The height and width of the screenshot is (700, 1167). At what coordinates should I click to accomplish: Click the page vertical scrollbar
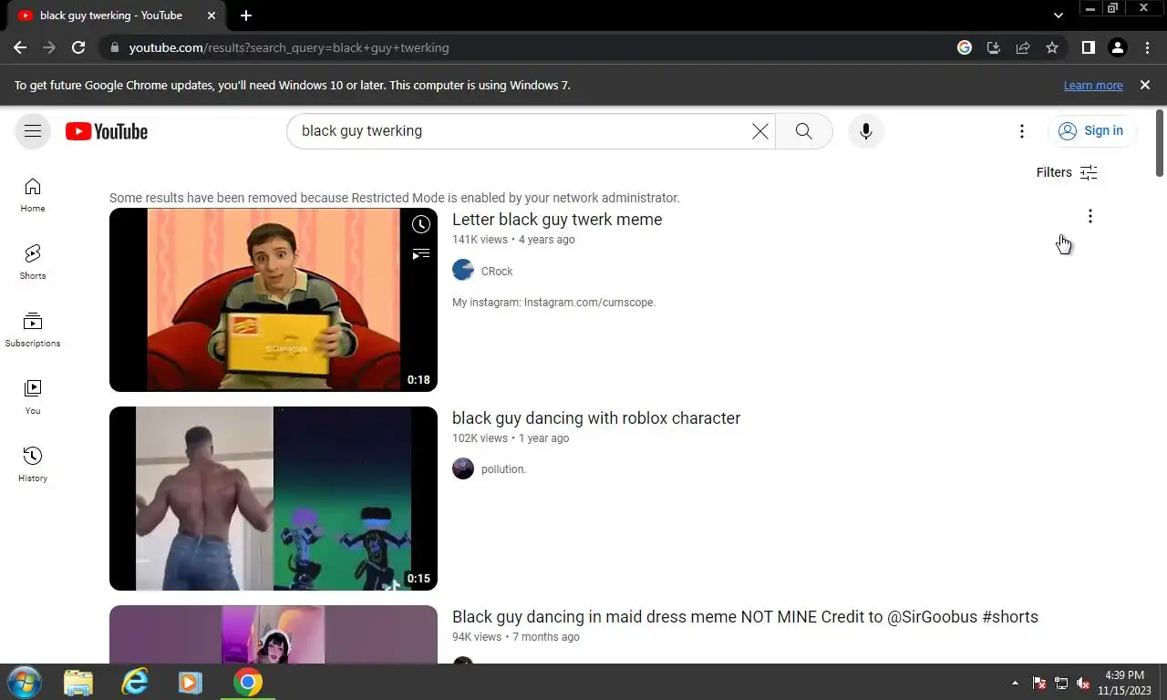click(x=1160, y=144)
